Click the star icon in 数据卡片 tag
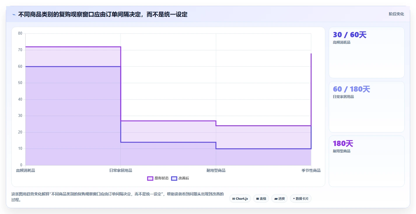Image resolution: width=416 pixels, height=214 pixels. [x=294, y=199]
